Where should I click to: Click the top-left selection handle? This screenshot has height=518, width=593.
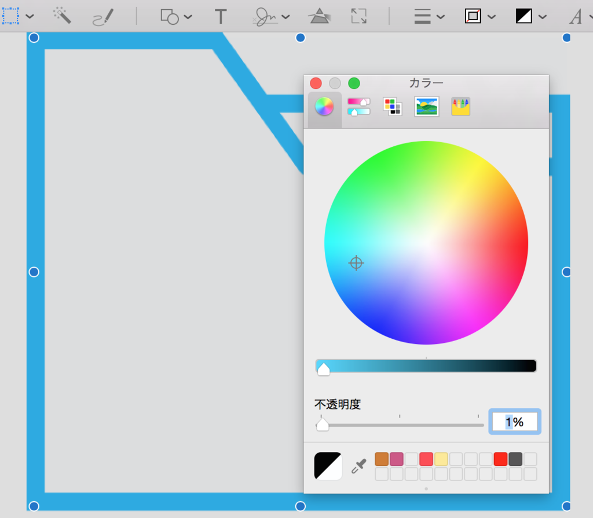[34, 38]
